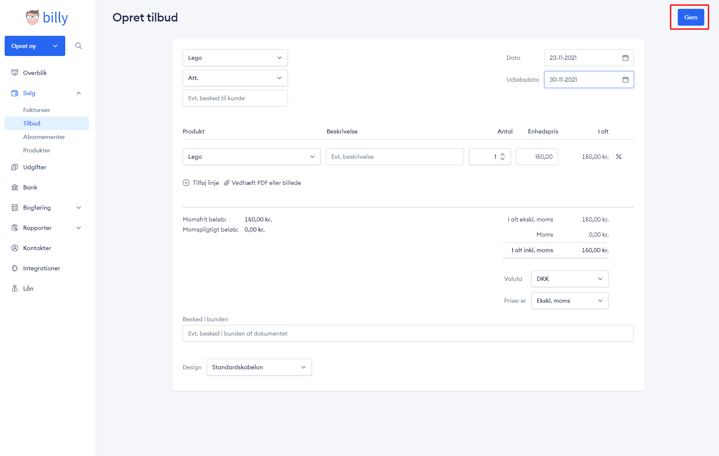Click the percent discount icon
This screenshot has width=719, height=456.
tap(619, 157)
